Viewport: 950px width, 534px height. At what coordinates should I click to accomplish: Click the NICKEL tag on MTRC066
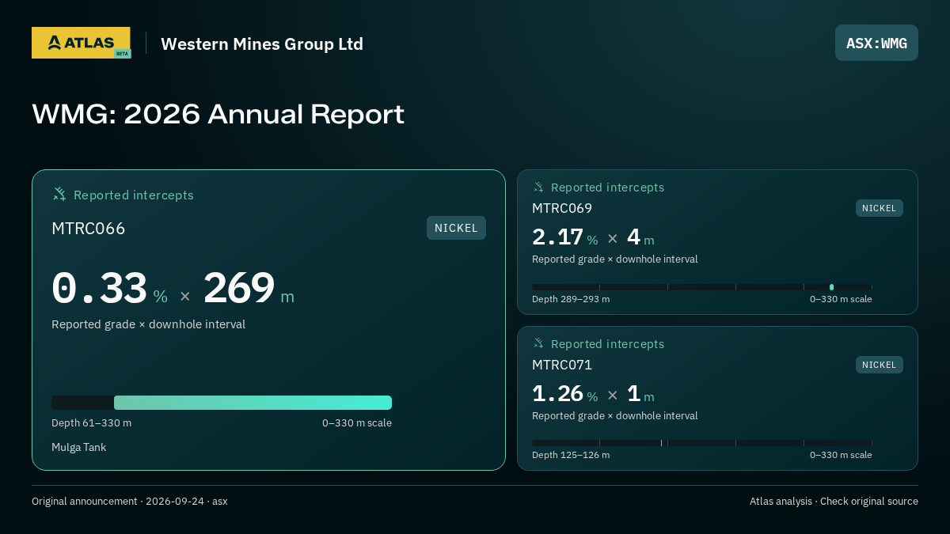(x=456, y=228)
